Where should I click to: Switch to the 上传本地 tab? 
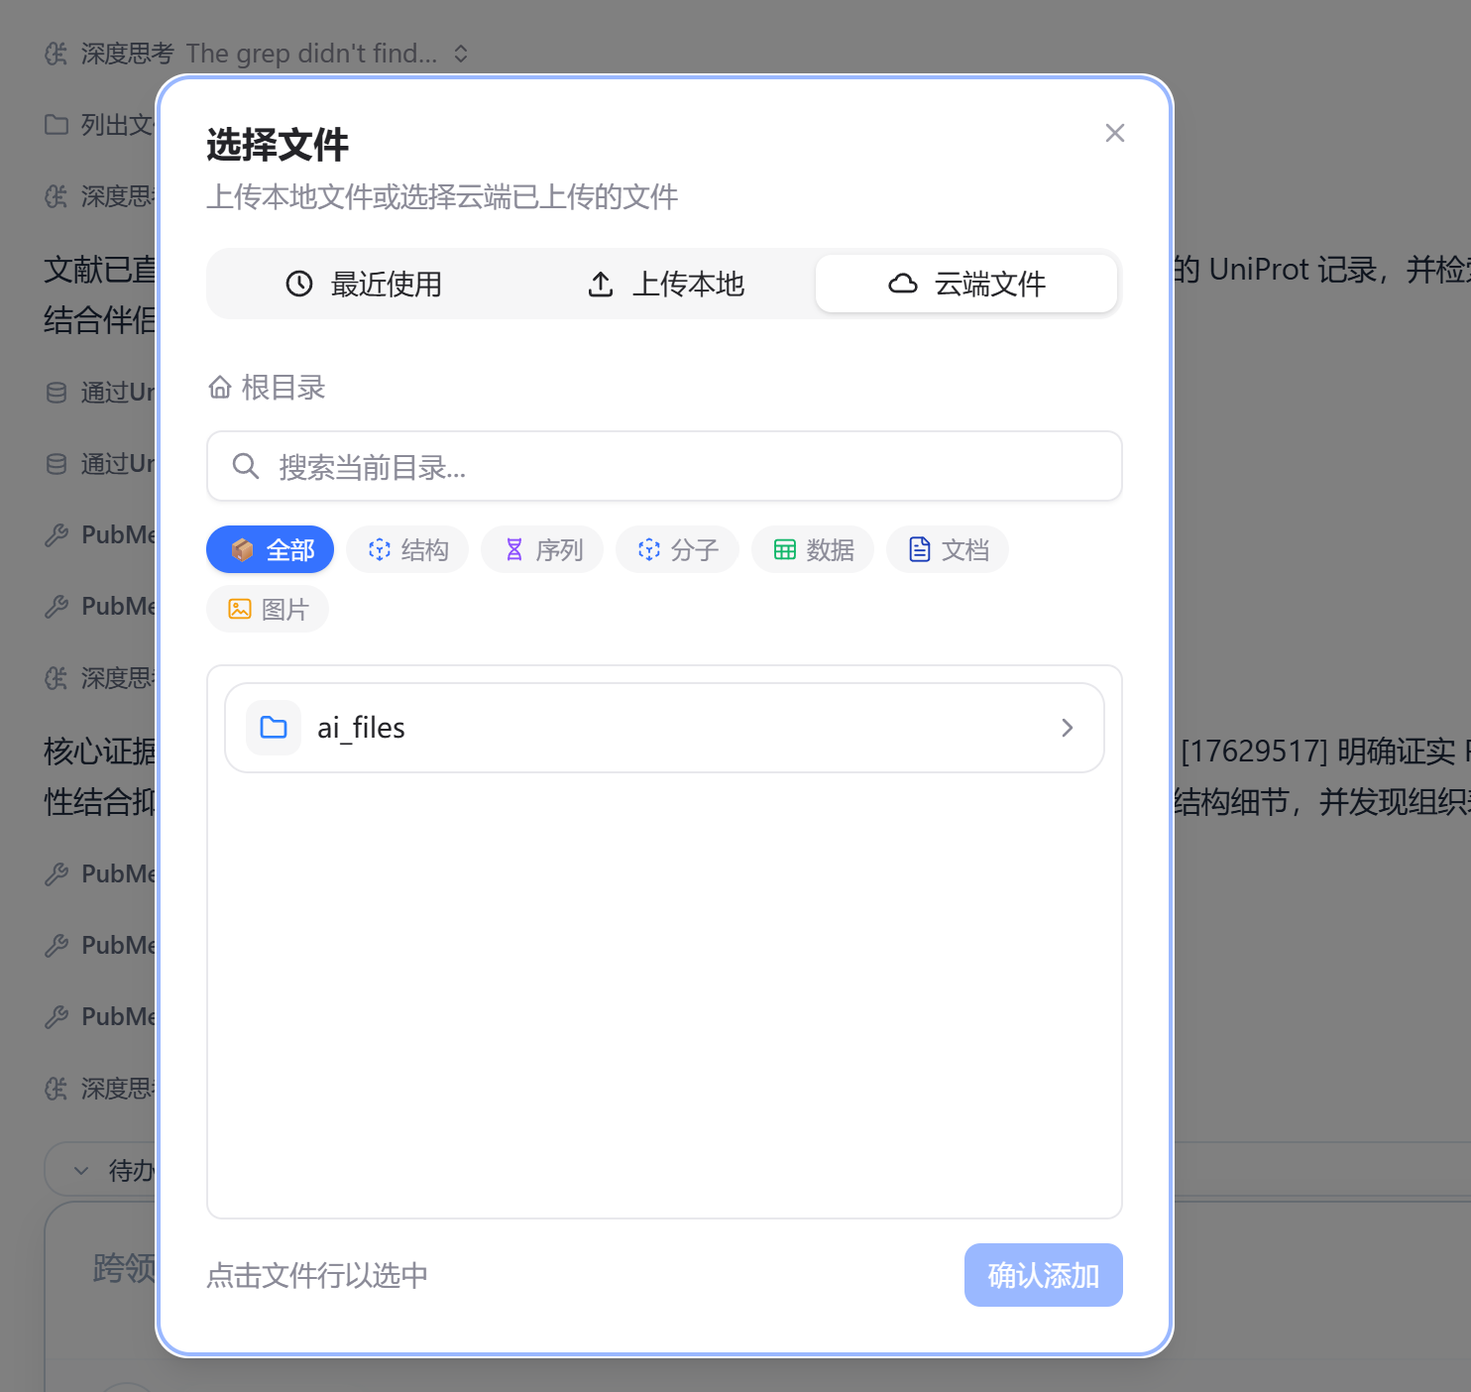click(665, 284)
